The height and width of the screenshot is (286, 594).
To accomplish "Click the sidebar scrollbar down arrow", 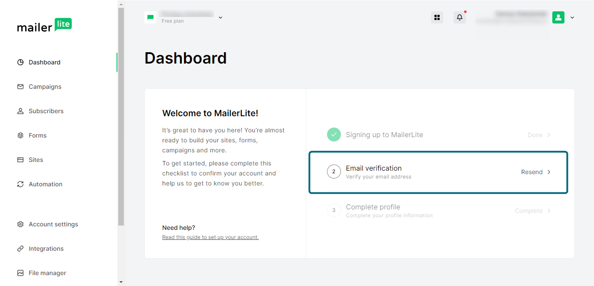I will click(x=121, y=282).
